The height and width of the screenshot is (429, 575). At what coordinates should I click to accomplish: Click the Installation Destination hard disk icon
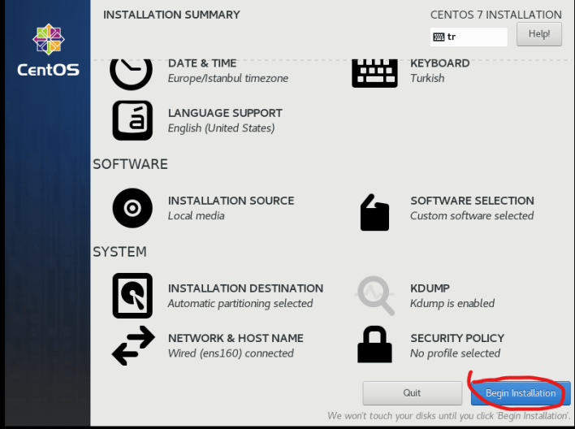point(132,296)
